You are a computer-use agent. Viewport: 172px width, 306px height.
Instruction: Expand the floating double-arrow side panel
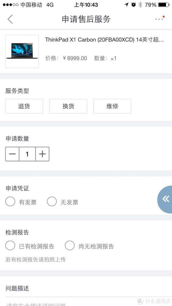[165, 199]
